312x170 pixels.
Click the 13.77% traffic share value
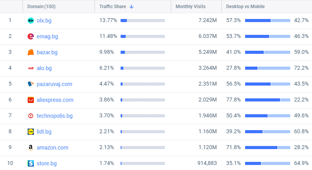108,21
